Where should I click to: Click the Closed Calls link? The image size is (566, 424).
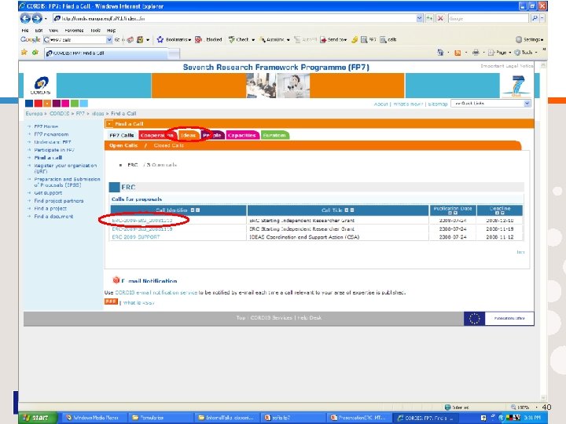[x=168, y=145]
